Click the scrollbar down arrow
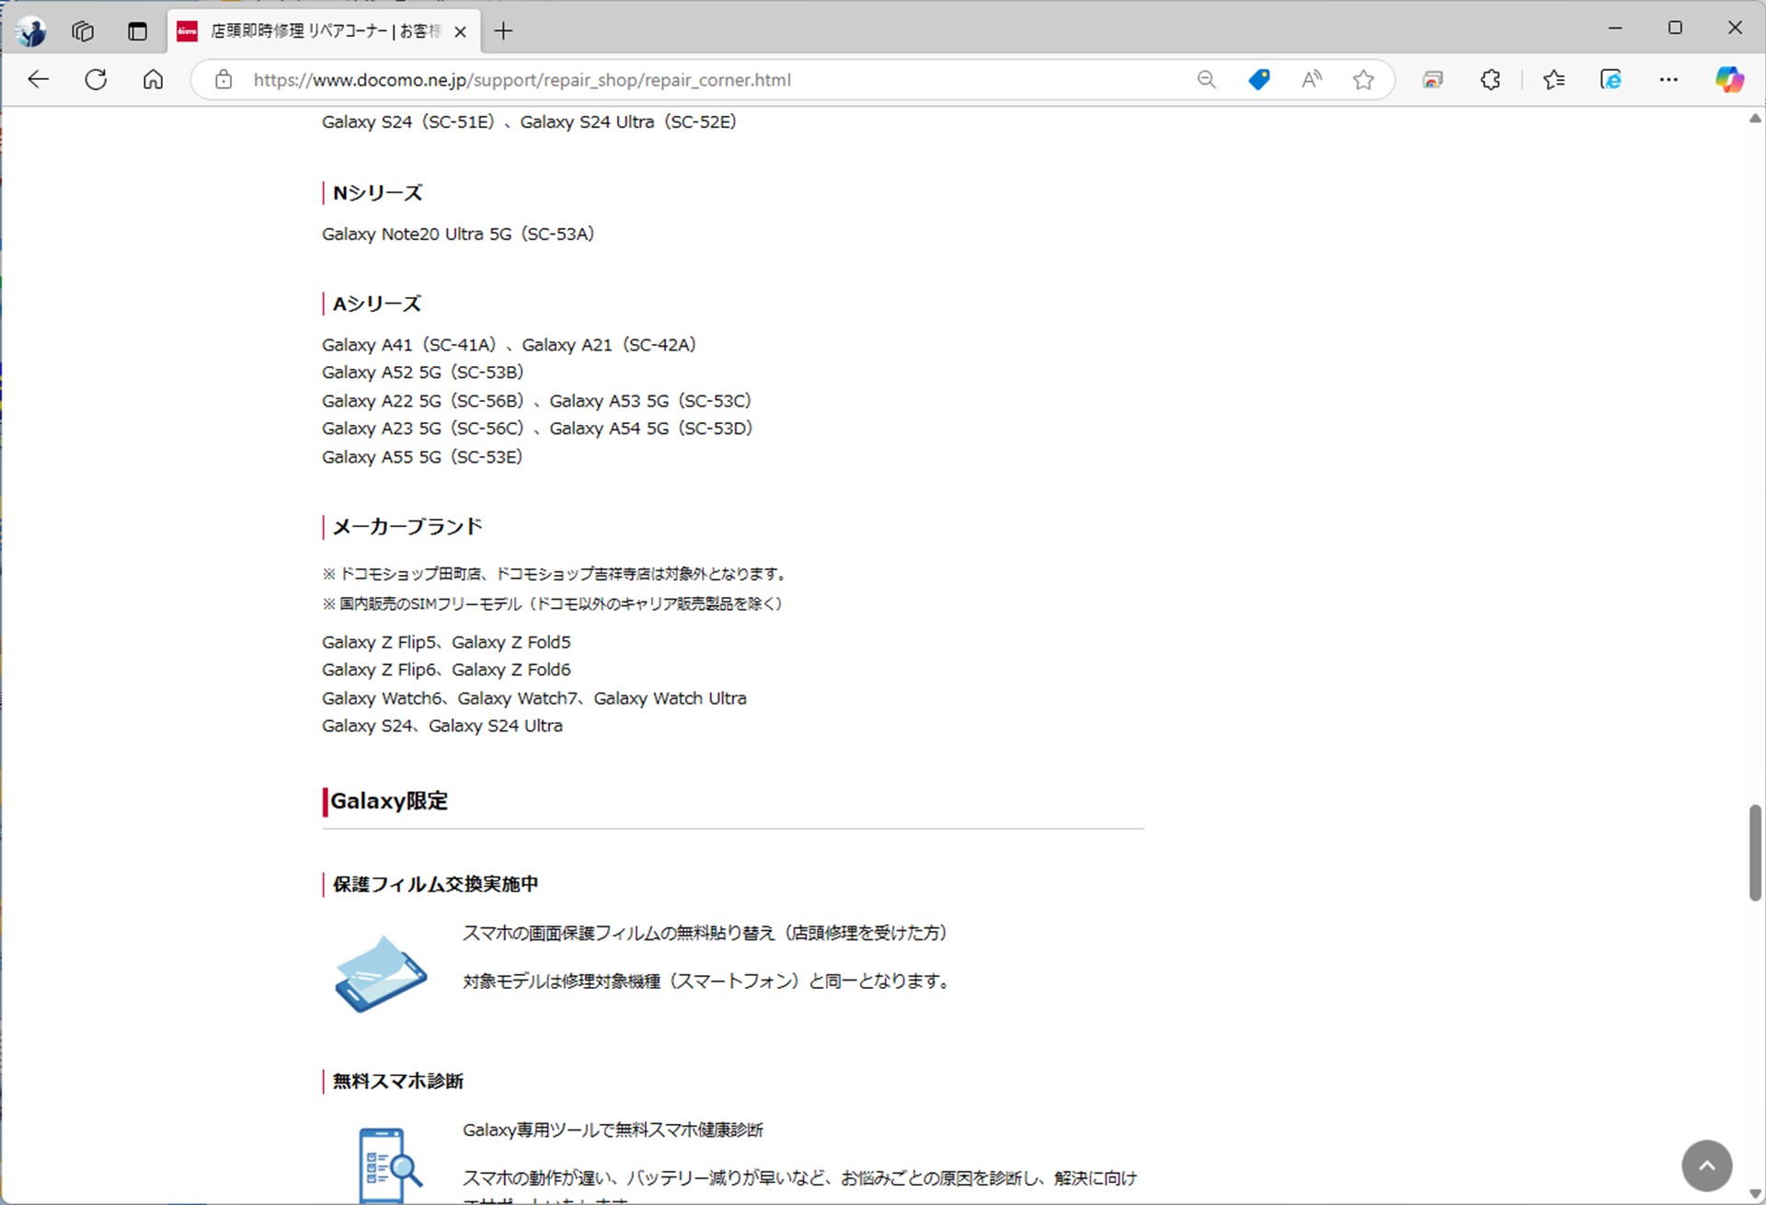 1755,1195
